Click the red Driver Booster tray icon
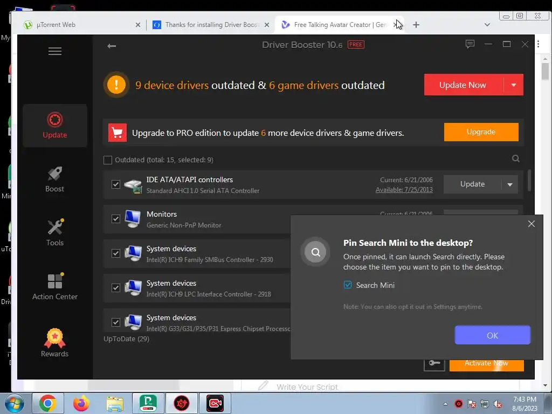The image size is (552, 414). [458, 404]
